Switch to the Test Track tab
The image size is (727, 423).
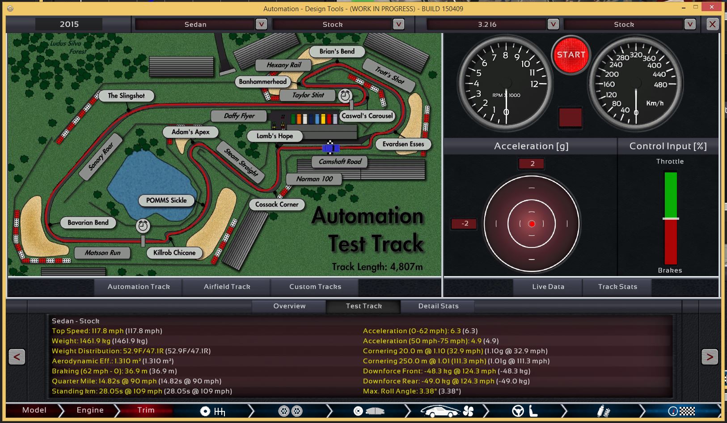(363, 306)
